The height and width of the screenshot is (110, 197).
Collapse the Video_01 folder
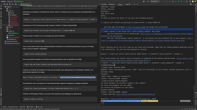5,31
